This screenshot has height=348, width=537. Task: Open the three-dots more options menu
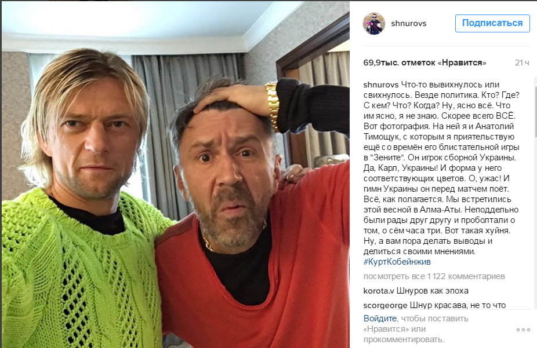(x=523, y=329)
